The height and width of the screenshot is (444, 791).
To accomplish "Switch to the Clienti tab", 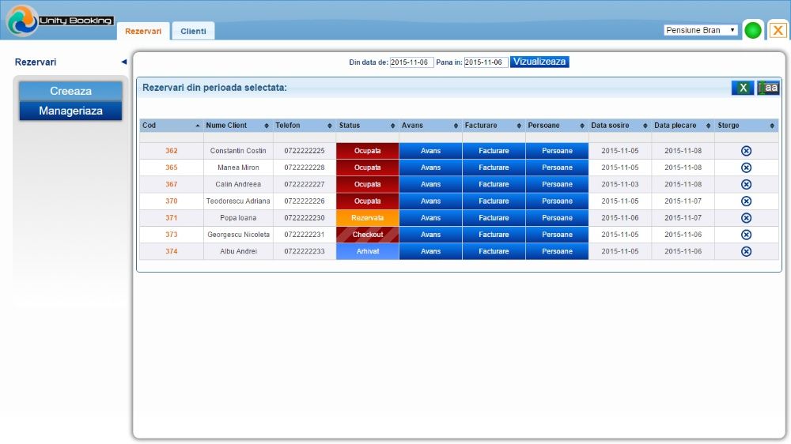I will 193,32.
